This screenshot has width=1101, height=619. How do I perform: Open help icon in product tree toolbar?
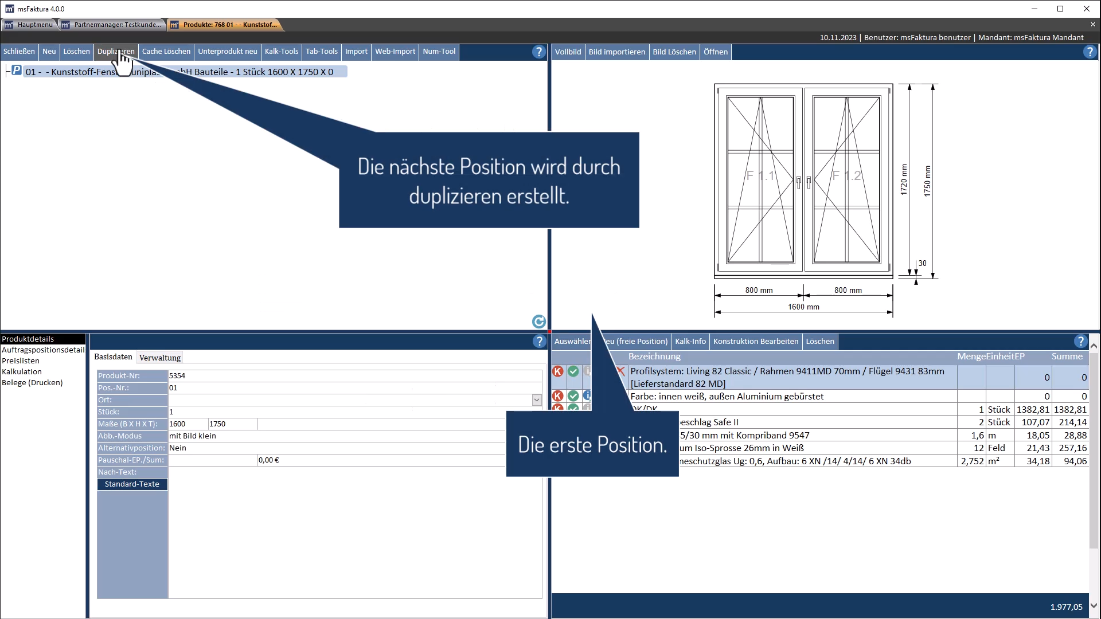click(x=538, y=52)
